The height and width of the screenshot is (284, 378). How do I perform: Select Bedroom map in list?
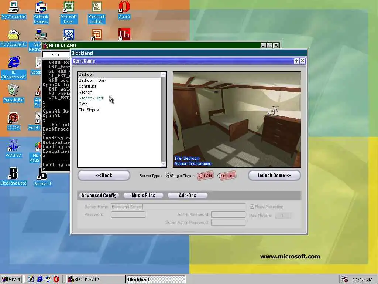pyautogui.click(x=119, y=74)
